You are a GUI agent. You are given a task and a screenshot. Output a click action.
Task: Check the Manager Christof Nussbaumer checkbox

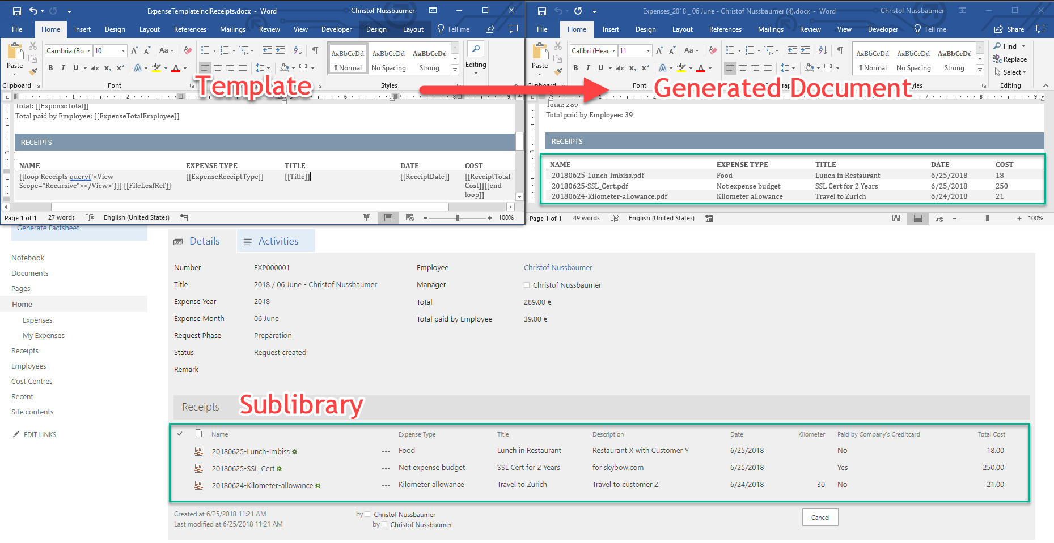coord(527,285)
